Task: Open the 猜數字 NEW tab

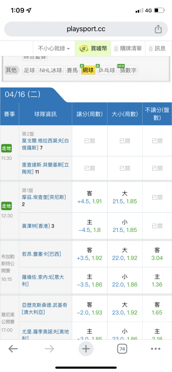Action: 128,70
